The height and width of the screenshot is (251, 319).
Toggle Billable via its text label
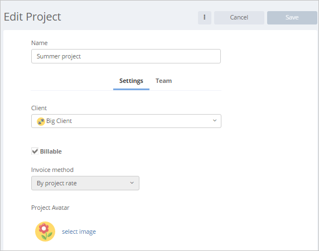[x=51, y=151]
